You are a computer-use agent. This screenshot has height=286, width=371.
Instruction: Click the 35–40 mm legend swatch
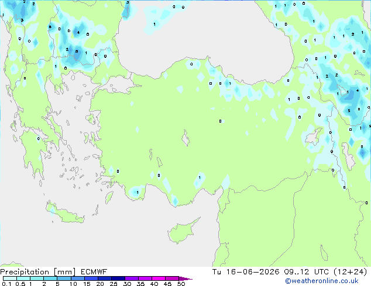pyautogui.click(x=145, y=278)
